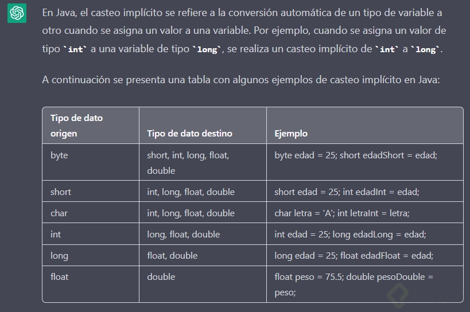This screenshot has height=312, width=470.
Task: Click the 'int edad = 25; long edadLong' example
Action: 365,234
